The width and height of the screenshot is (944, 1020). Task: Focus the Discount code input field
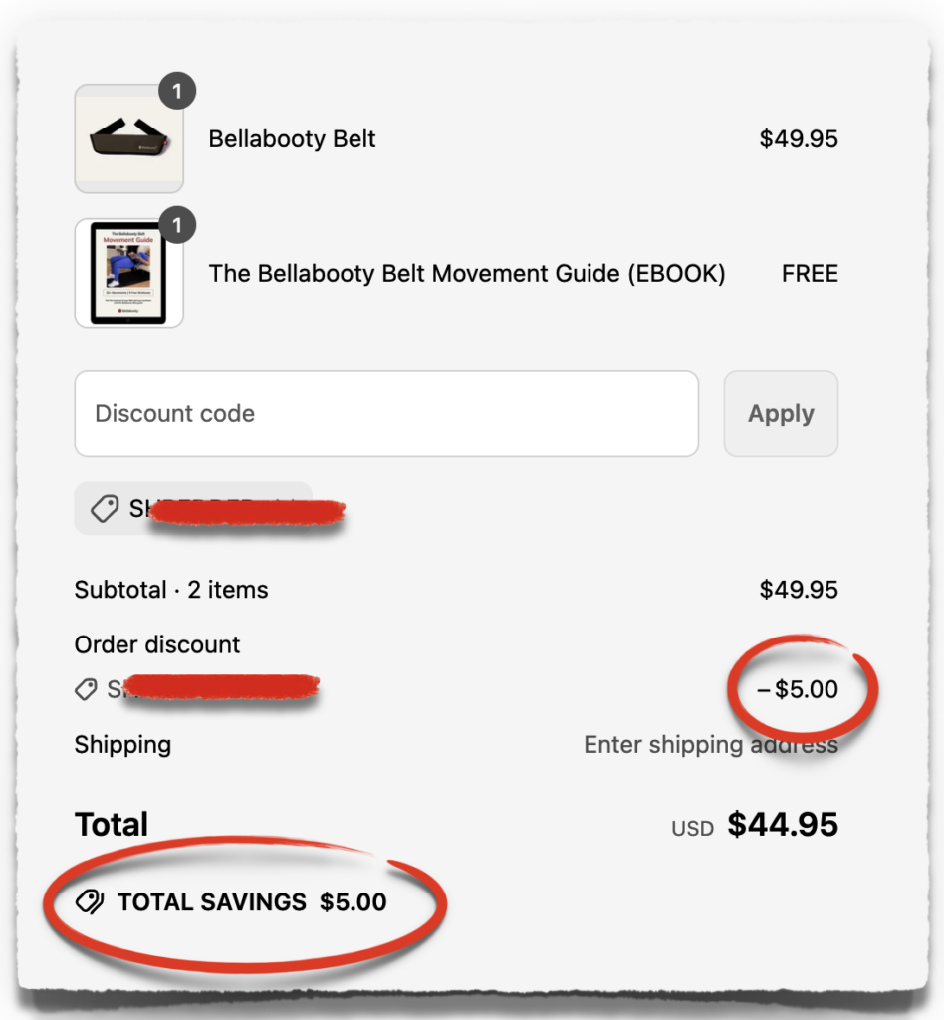(x=386, y=413)
